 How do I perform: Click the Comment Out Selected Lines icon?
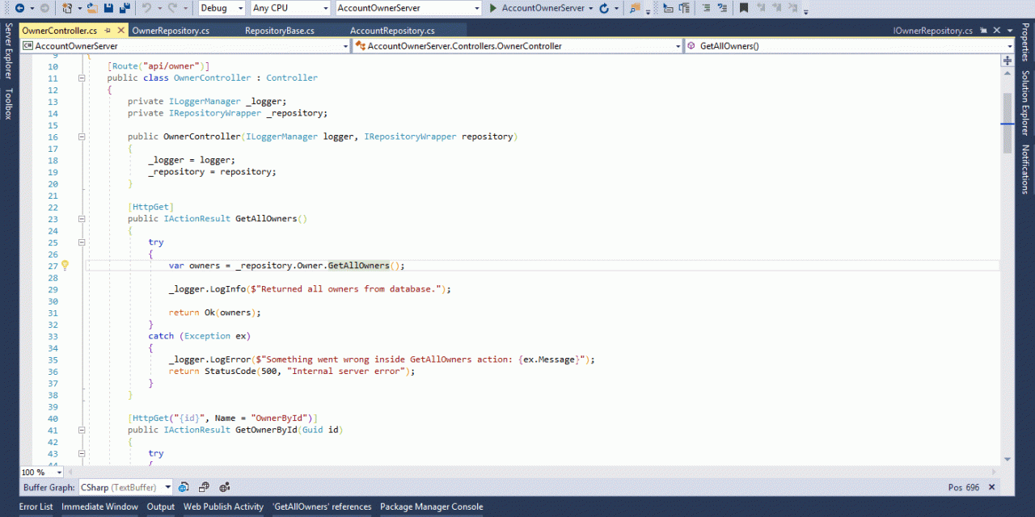pyautogui.click(x=706, y=8)
